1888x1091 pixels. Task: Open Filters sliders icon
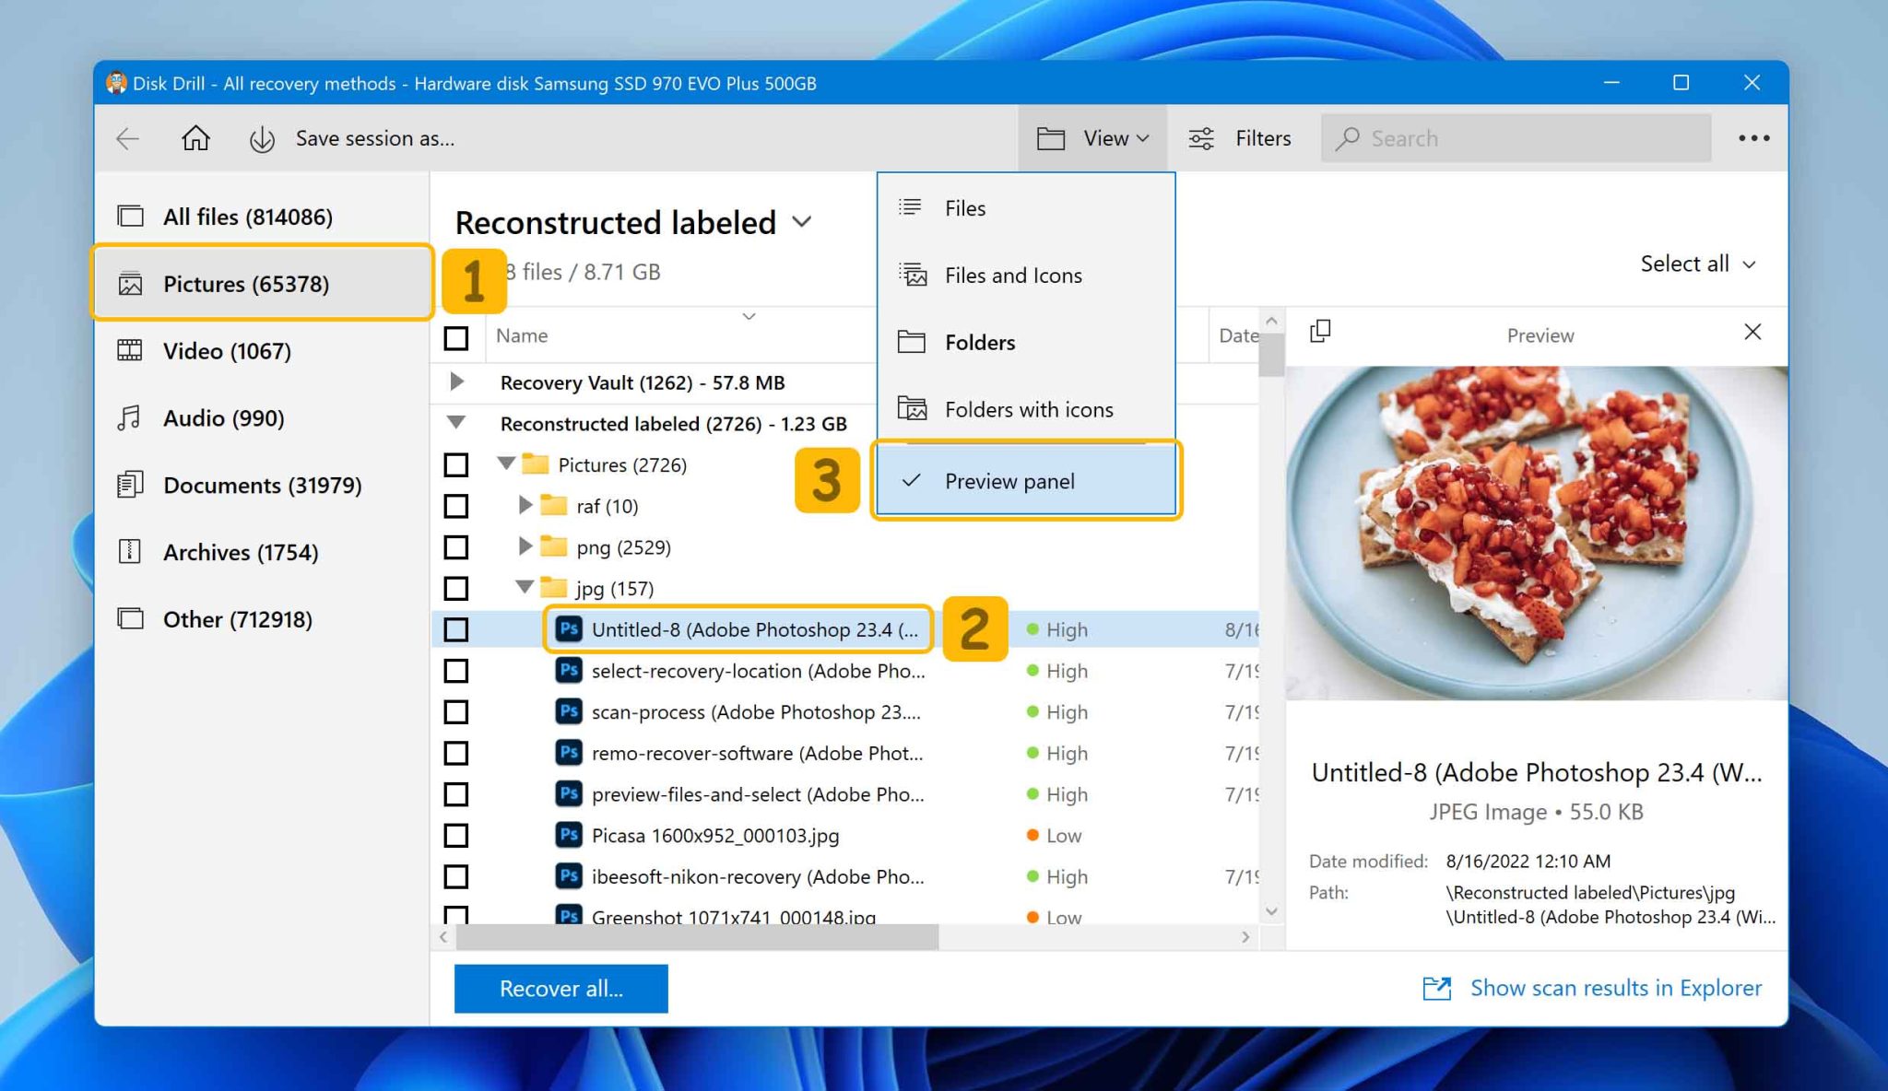tap(1201, 138)
